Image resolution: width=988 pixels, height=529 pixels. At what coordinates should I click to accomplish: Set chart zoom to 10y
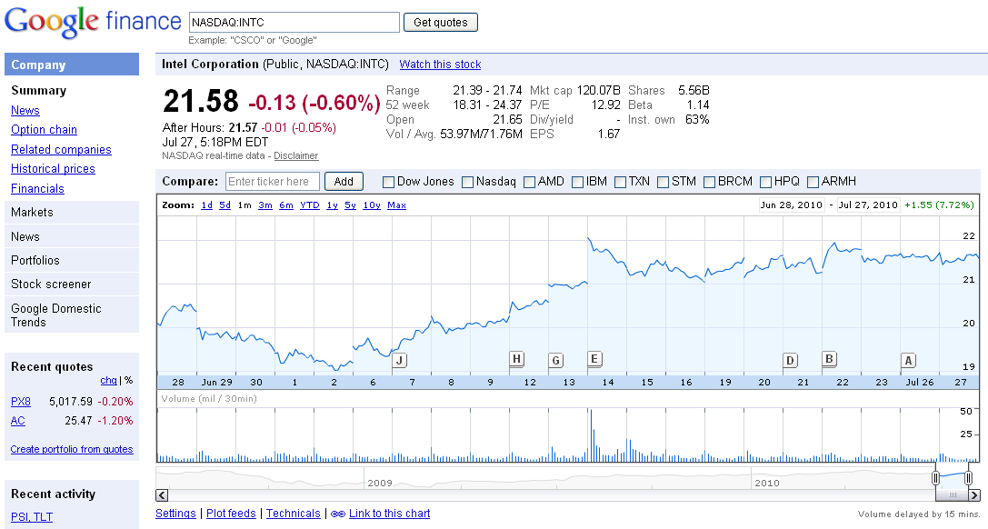point(372,205)
